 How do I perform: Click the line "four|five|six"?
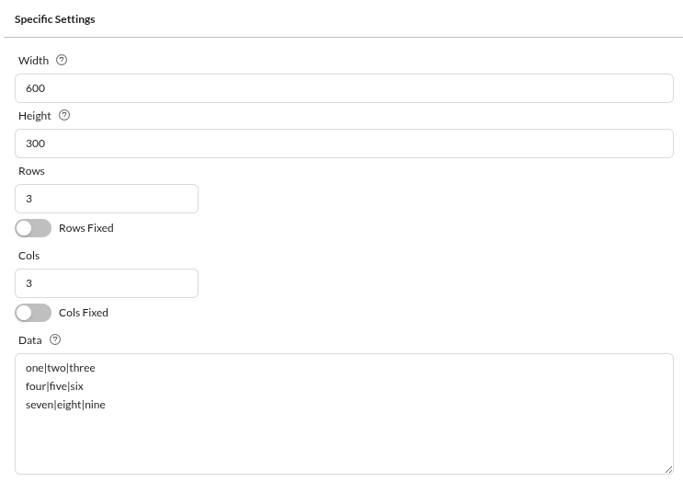pos(54,386)
